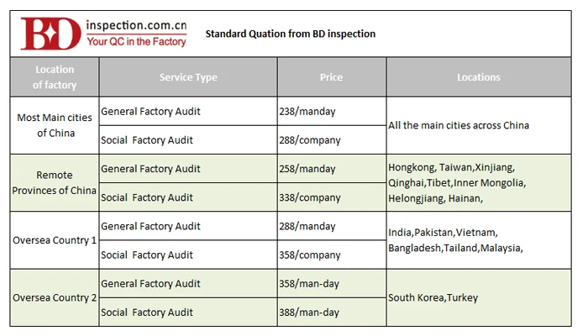The width and height of the screenshot is (588, 336).
Task: Click the 'Remote Provinces of China' row label
Action: pos(55,182)
